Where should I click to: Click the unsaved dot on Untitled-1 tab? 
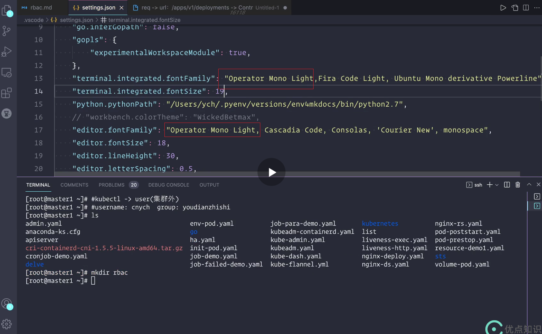point(285,8)
